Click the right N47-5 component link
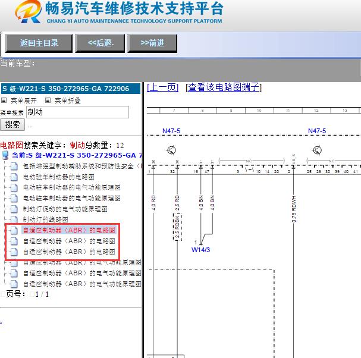Viewport: 361px width, 358px height. pyautogui.click(x=317, y=131)
